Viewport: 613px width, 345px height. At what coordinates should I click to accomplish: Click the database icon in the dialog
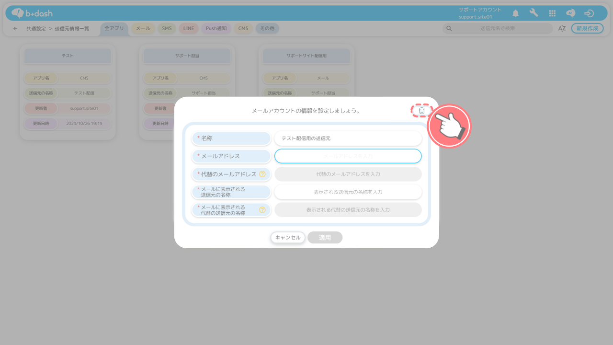421,111
